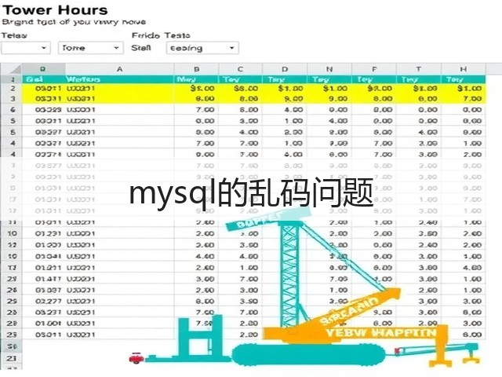Click the teal header cell in column B
Image resolution: width=502 pixels, height=377 pixels.
197,79
